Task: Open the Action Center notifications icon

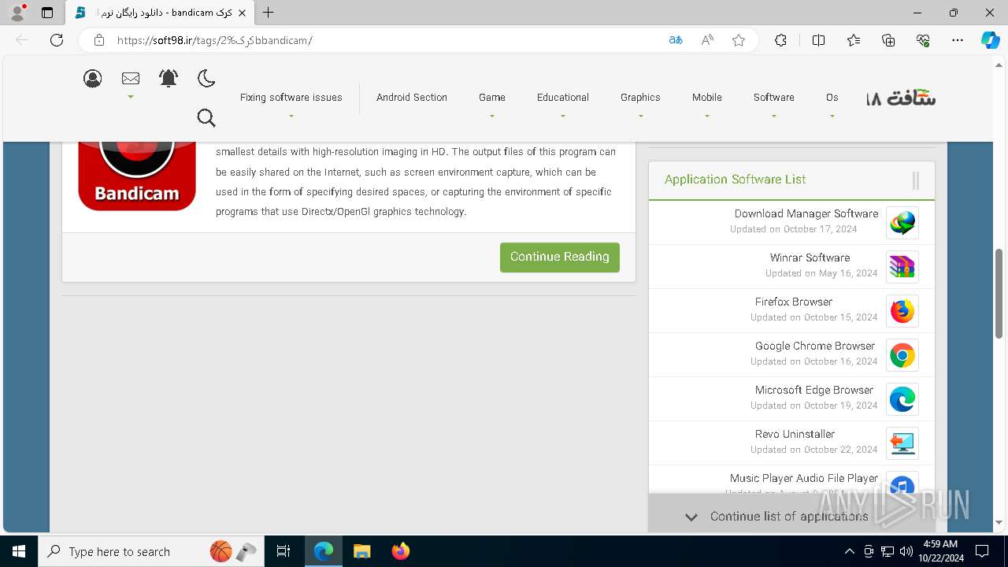Action: [x=982, y=551]
